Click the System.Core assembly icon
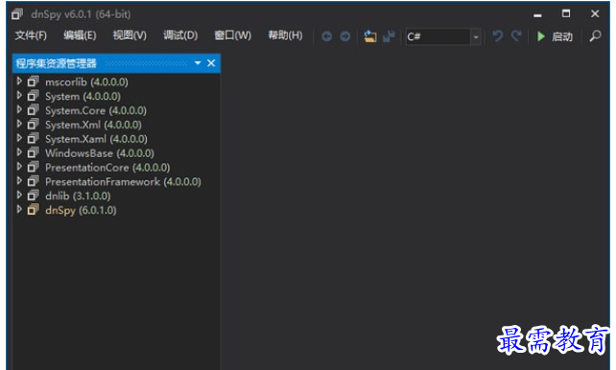The width and height of the screenshot is (616, 370). click(x=33, y=110)
